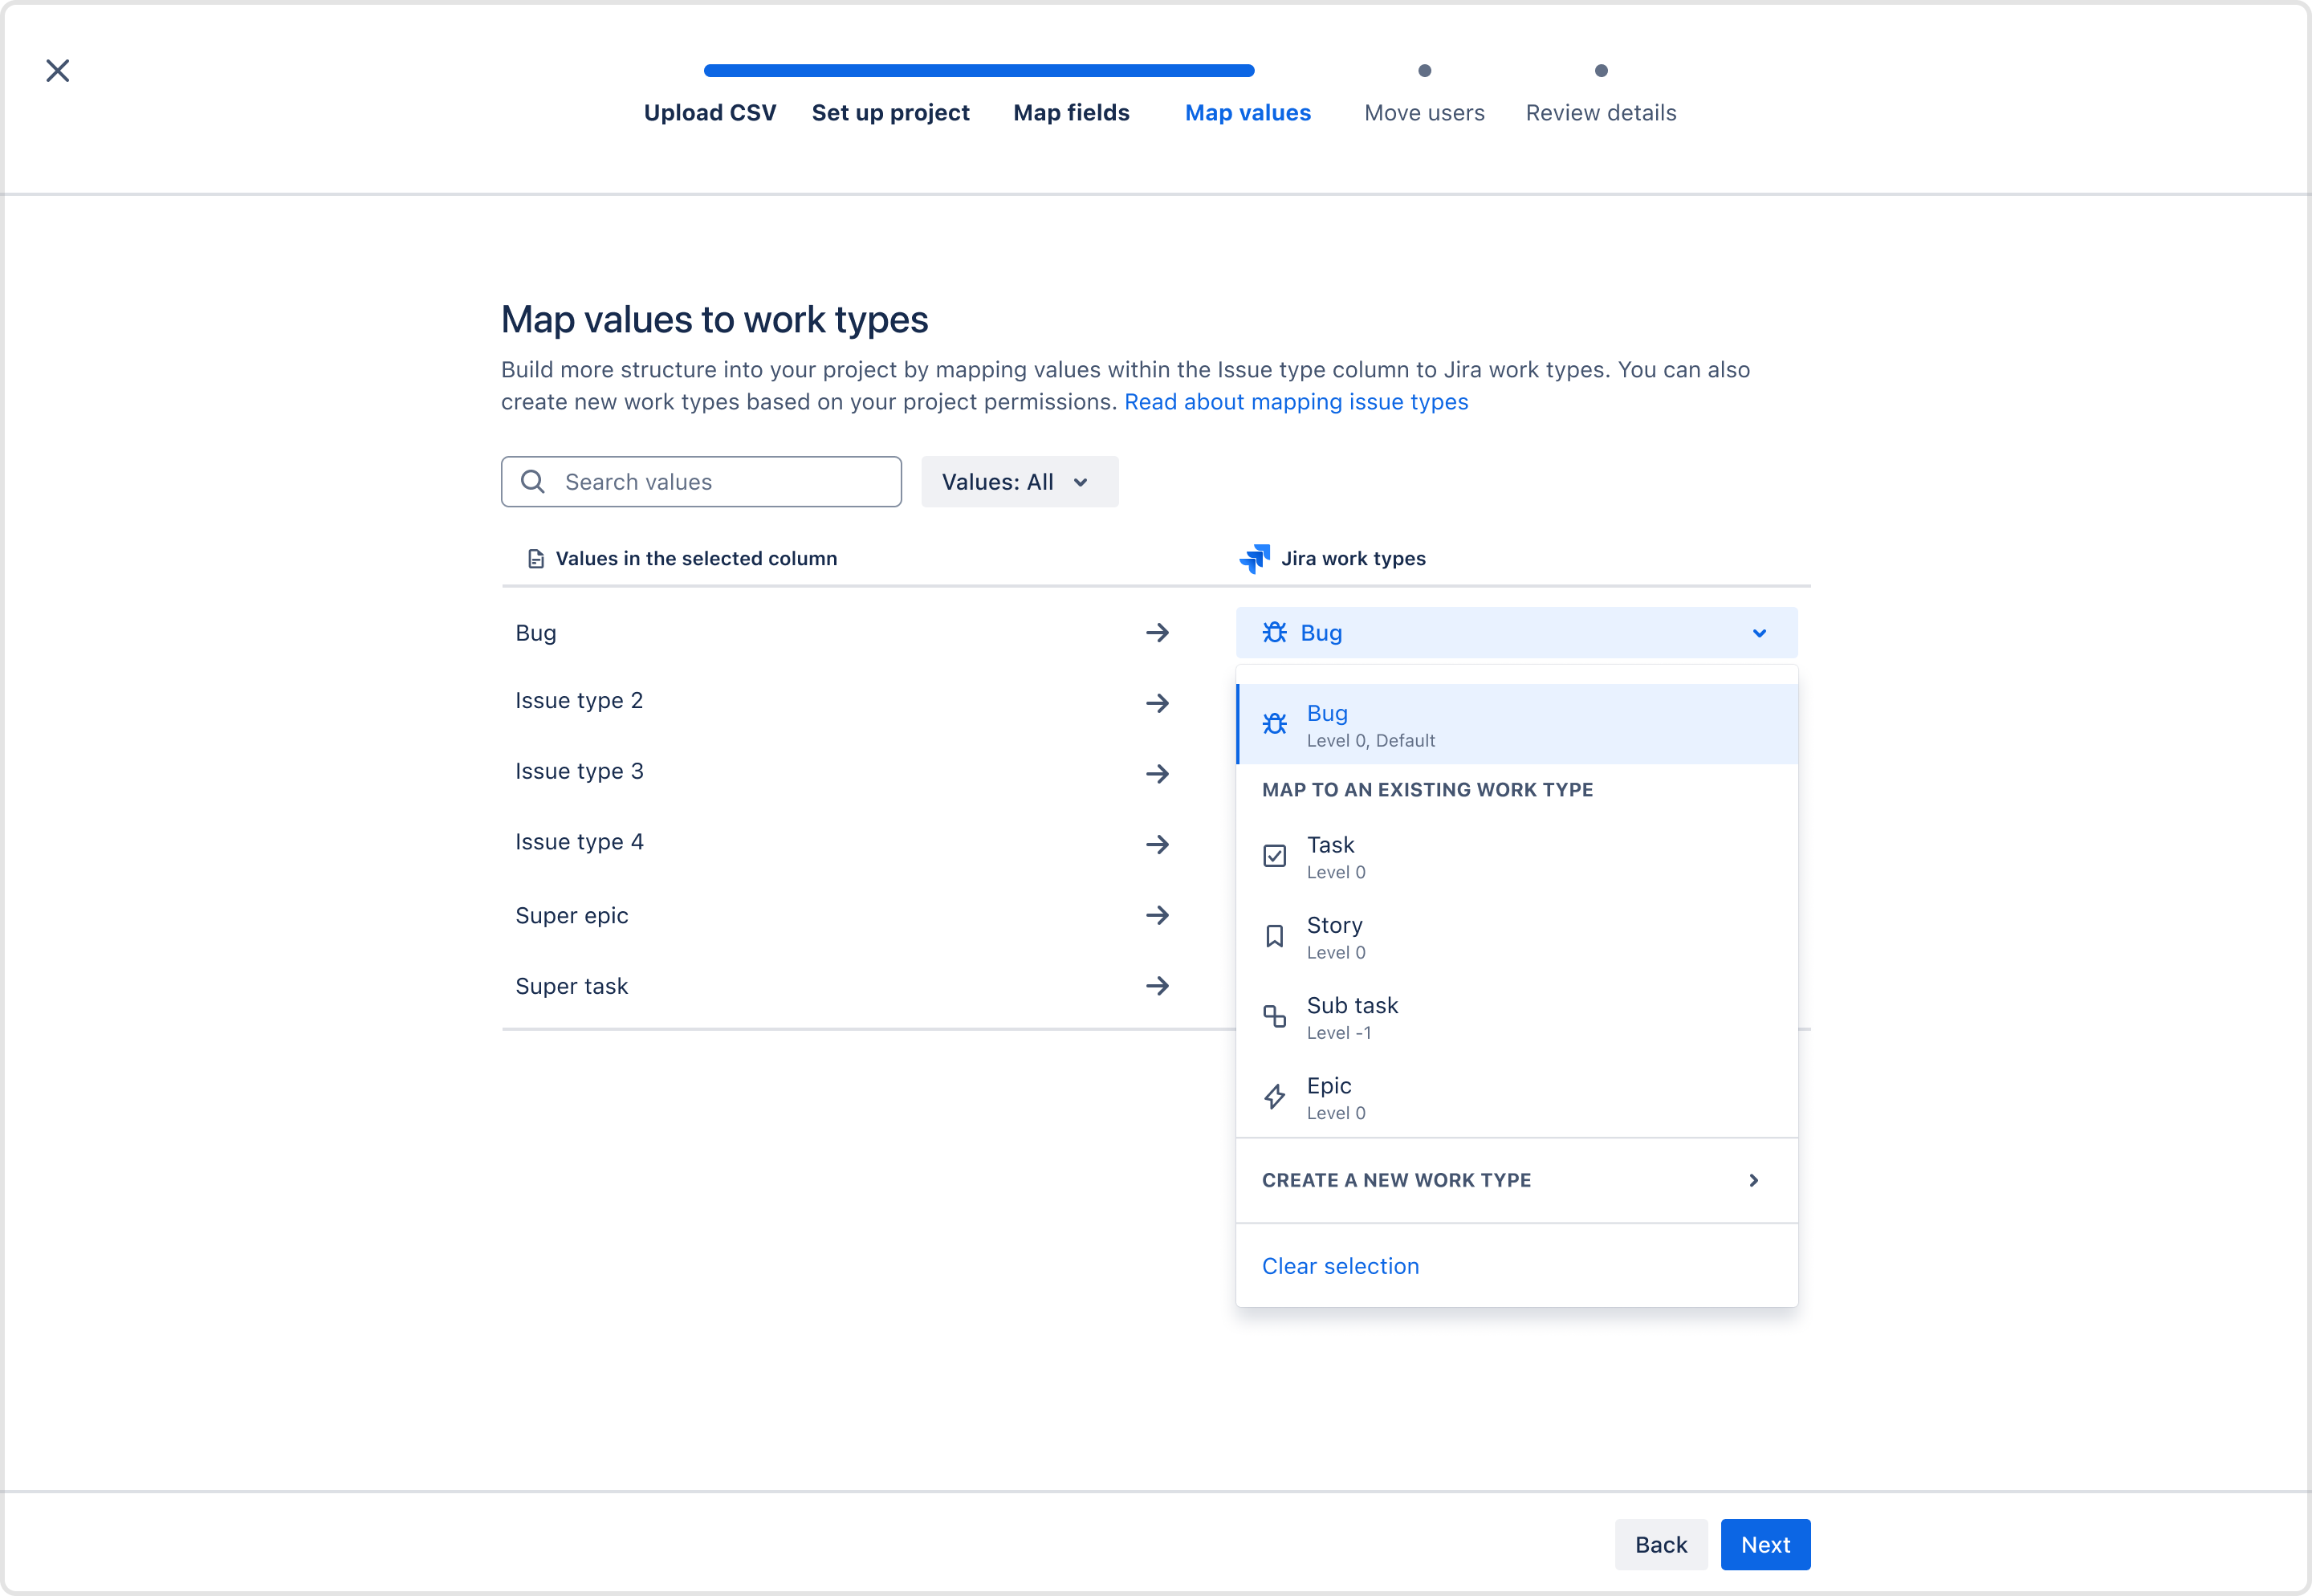Image resolution: width=2312 pixels, height=1596 pixels.
Task: Click the Map values tab step
Action: click(1249, 111)
